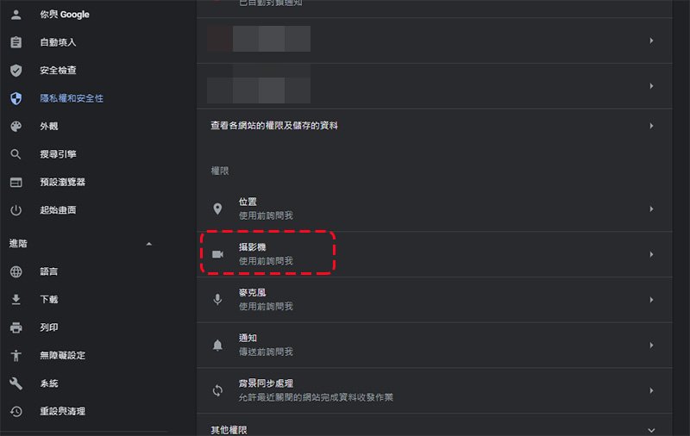This screenshot has height=436, width=690.
Task: Click the printer icon for 列印
Action: click(x=16, y=327)
